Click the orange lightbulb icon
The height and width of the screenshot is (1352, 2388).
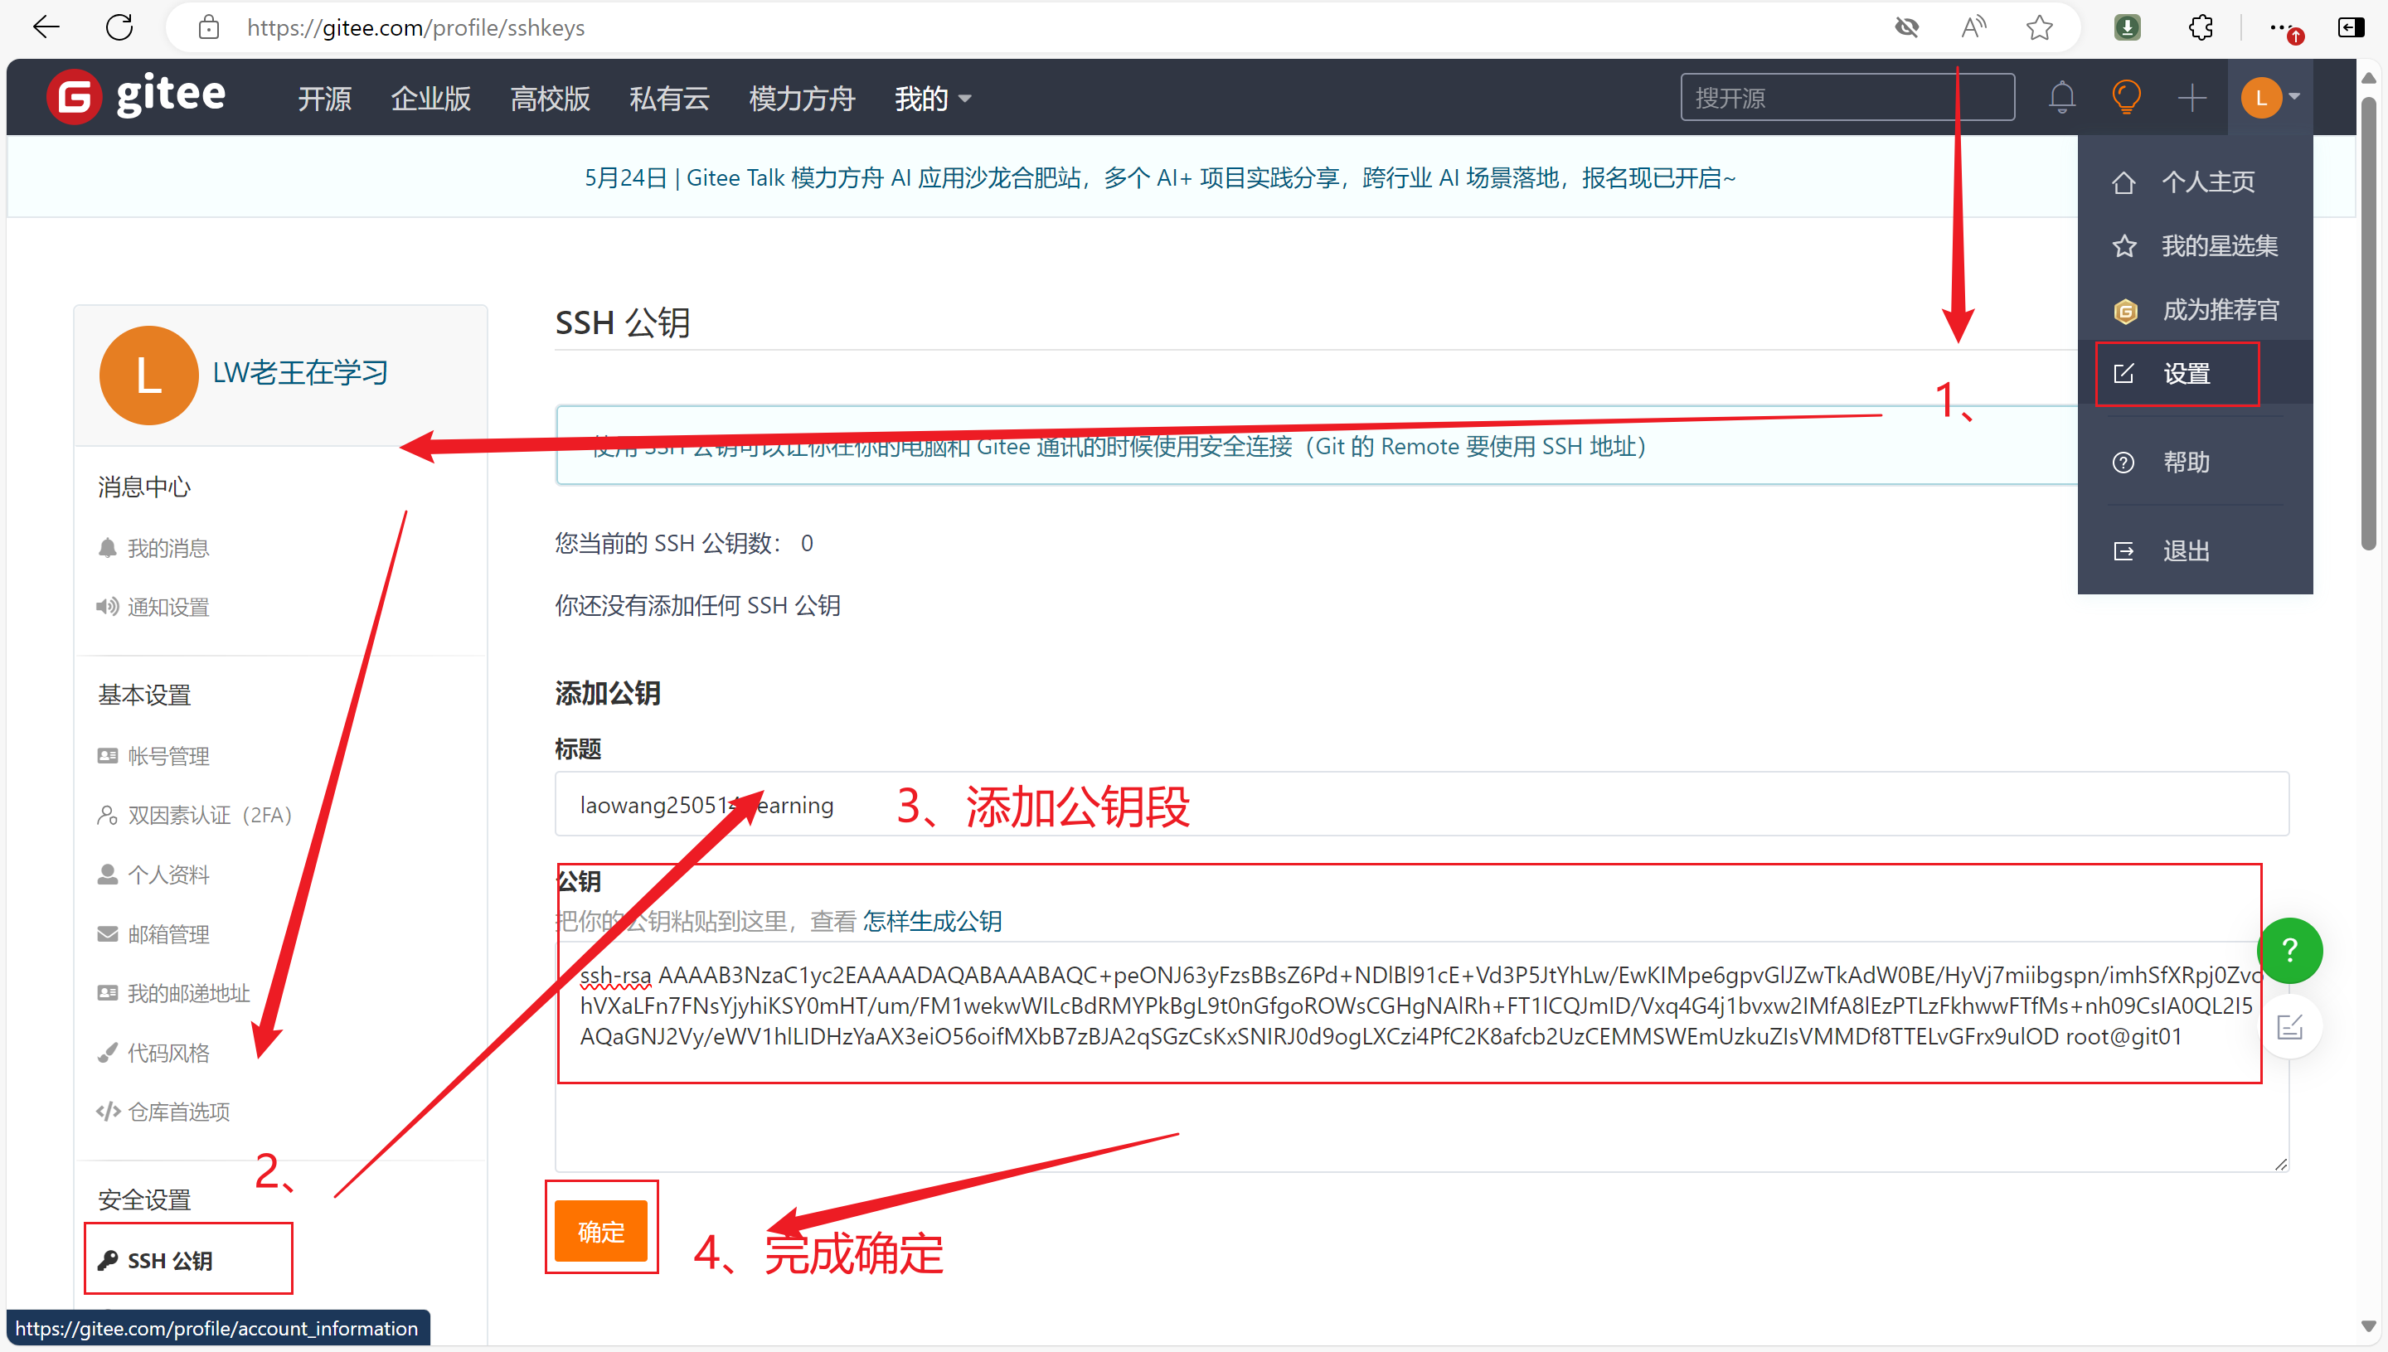coord(2126,96)
